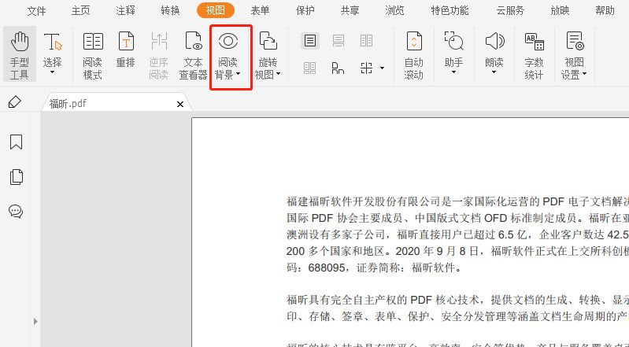Switch to the 主页 tab
The width and height of the screenshot is (629, 347).
80,11
